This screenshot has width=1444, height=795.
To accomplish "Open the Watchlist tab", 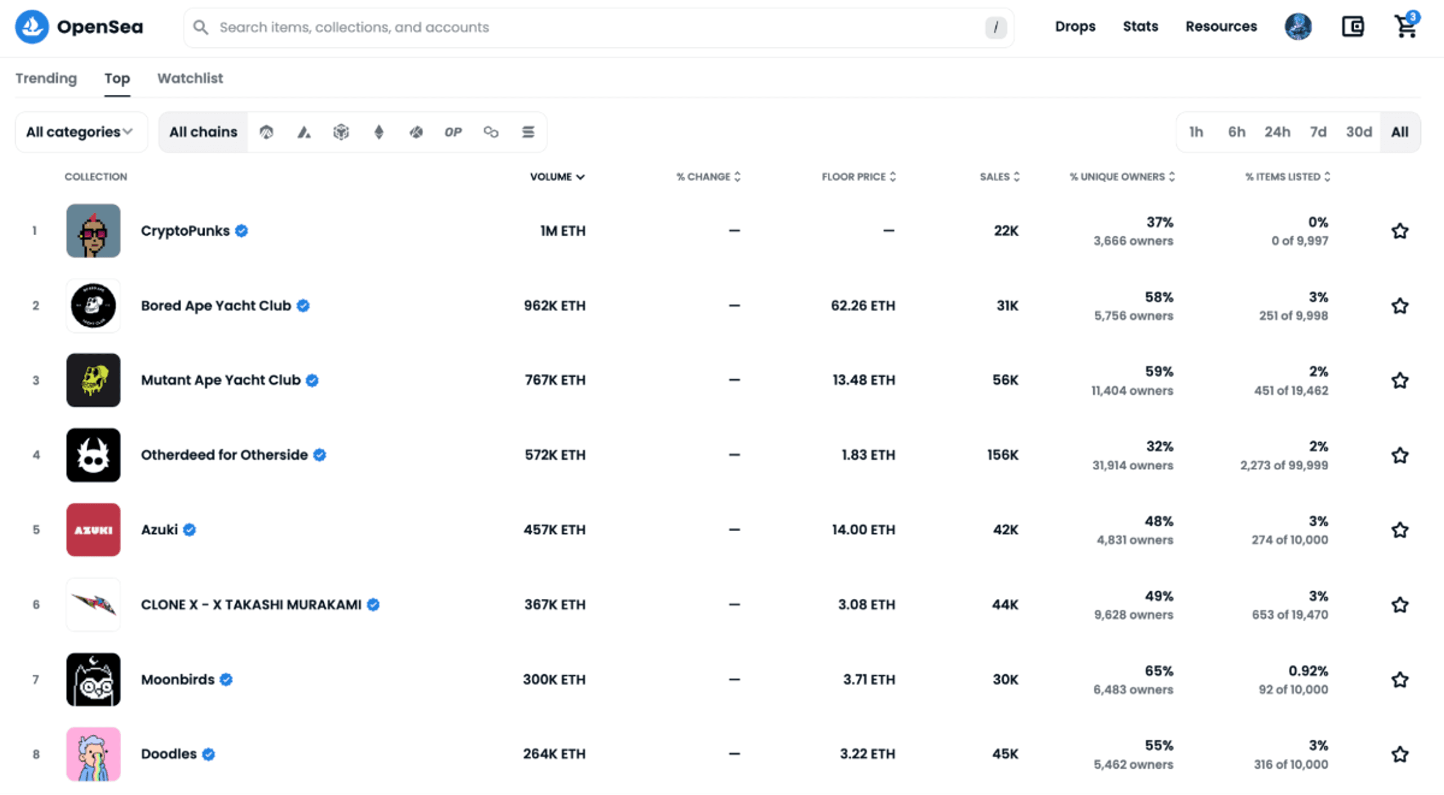I will pos(190,78).
